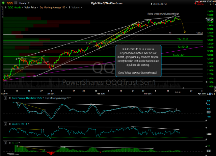Click the move handle of Wilder's RSI

click(x=10, y=124)
